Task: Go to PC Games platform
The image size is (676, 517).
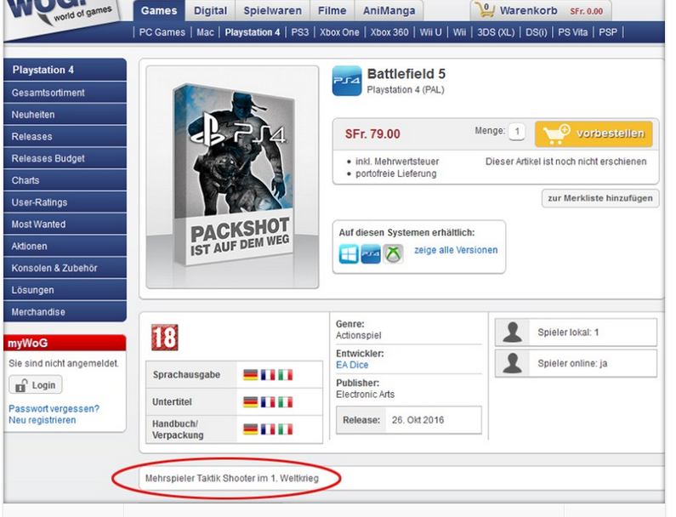Action: coord(162,32)
